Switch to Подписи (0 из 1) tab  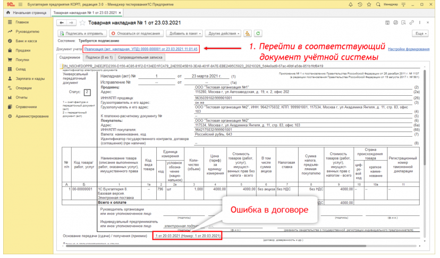click(99, 57)
